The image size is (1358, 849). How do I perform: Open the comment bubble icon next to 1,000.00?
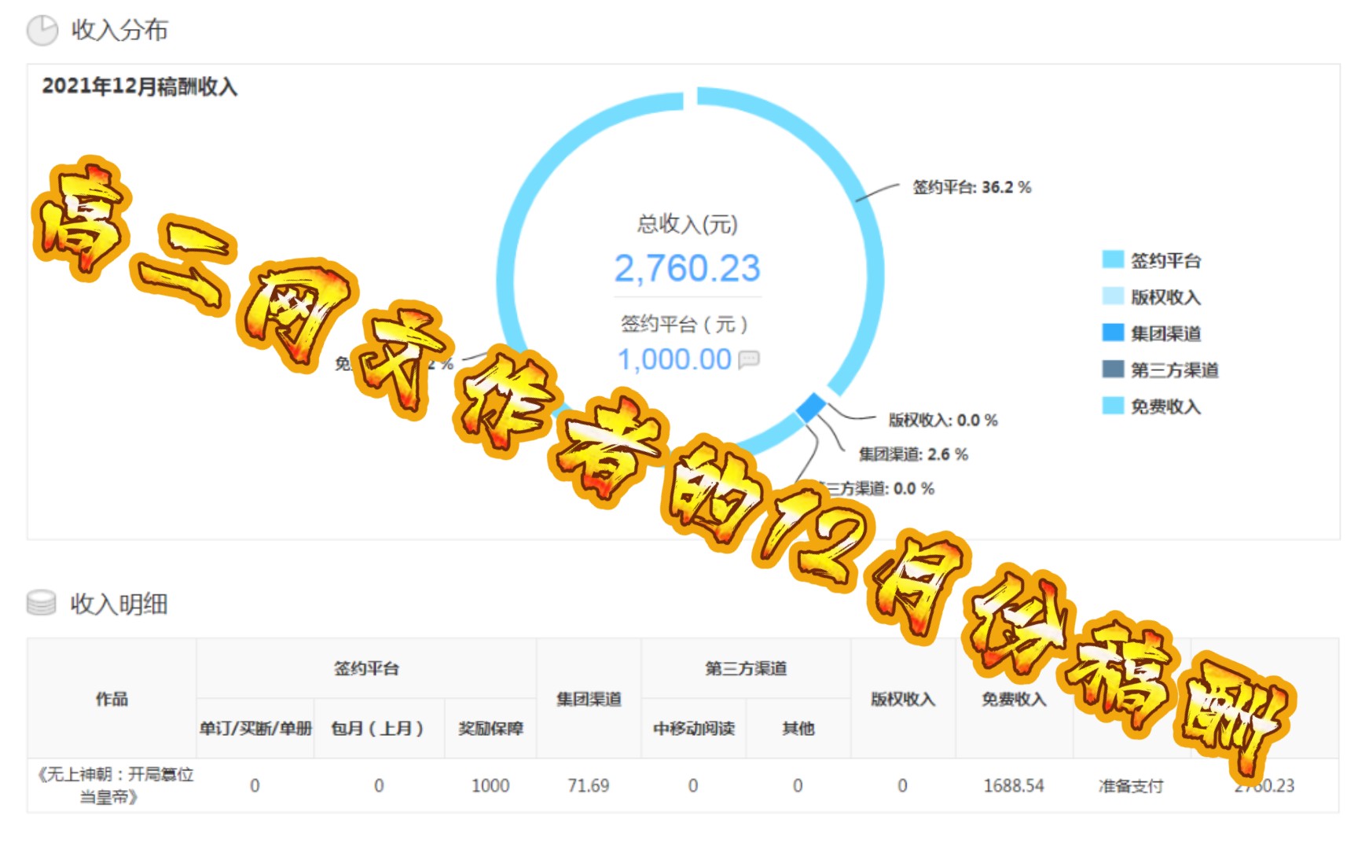tap(748, 360)
